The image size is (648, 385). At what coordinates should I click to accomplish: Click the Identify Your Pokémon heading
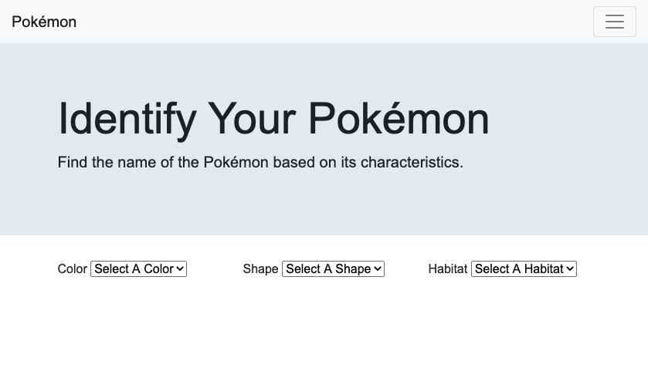(x=273, y=118)
